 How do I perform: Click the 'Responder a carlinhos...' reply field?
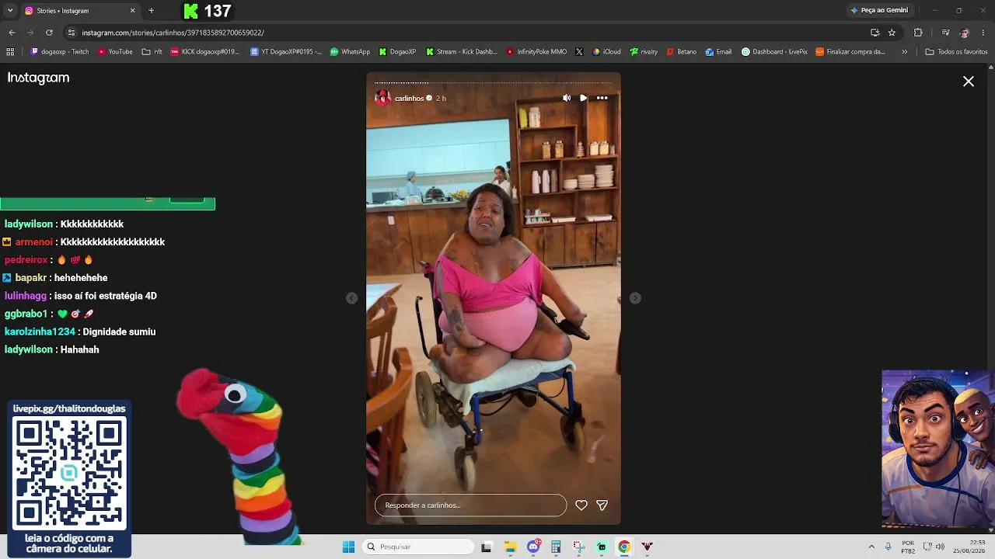(x=470, y=505)
